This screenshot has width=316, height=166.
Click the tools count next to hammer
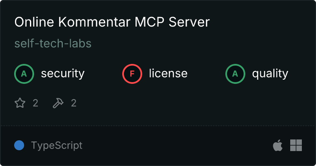[74, 103]
